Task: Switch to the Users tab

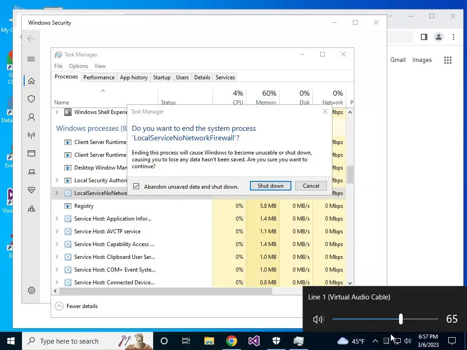Action: (x=182, y=77)
